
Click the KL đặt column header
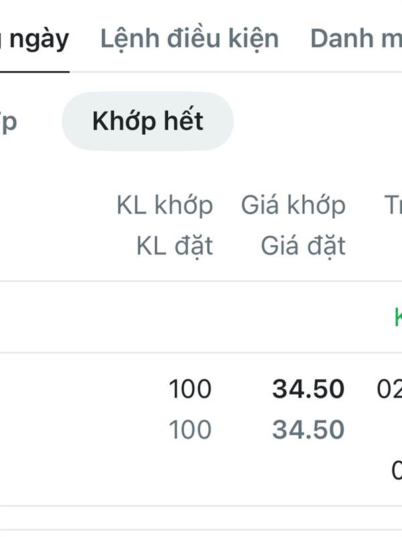pos(174,246)
